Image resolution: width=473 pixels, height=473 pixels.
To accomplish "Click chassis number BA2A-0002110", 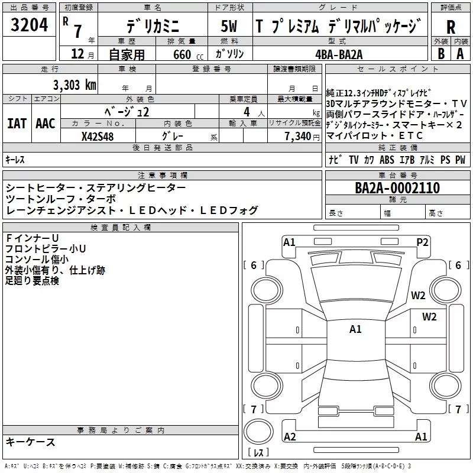I will tap(397, 187).
